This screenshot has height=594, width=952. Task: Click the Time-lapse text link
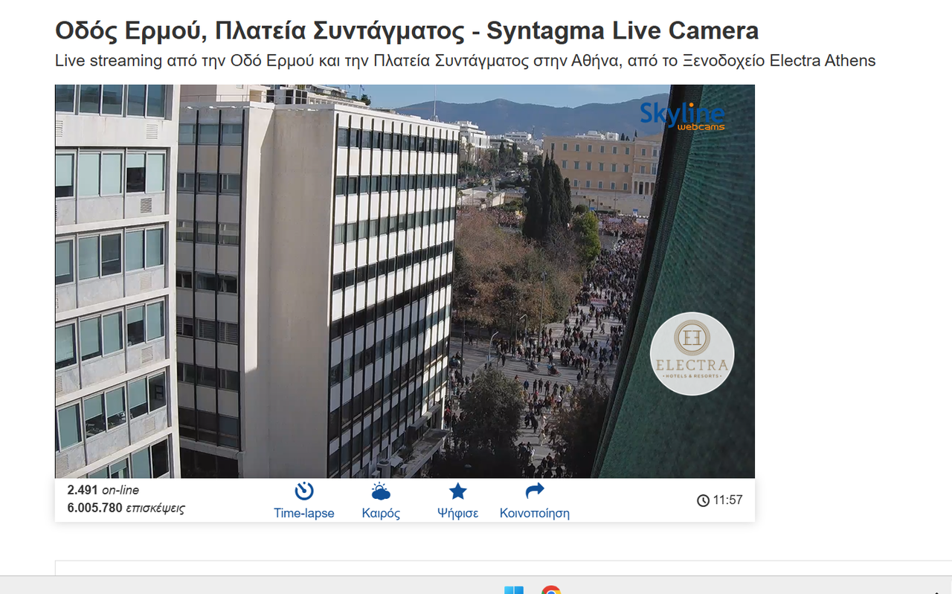[x=304, y=513]
